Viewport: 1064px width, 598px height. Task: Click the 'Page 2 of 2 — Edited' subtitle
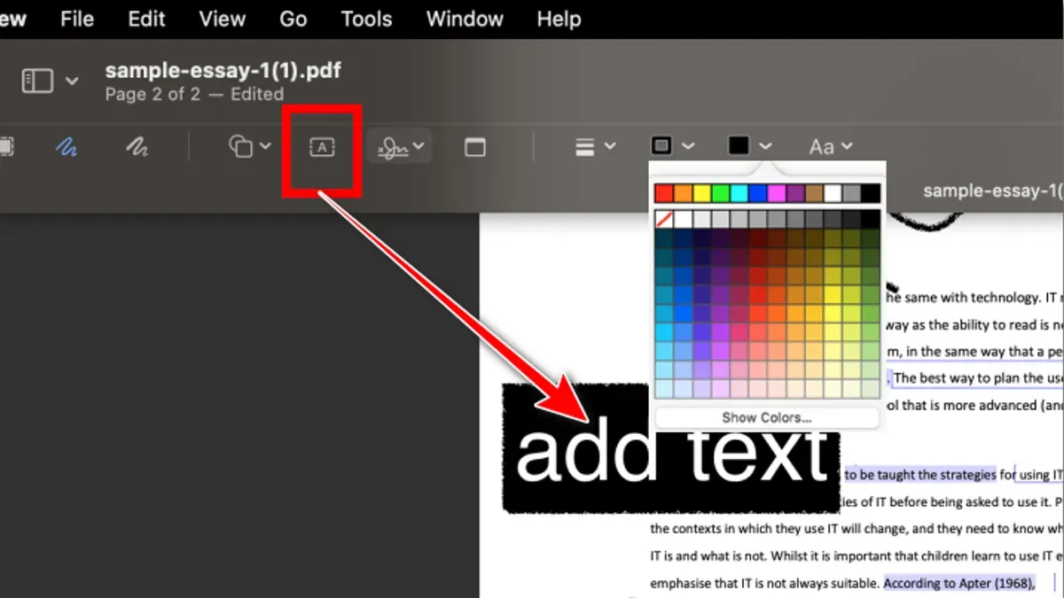point(194,94)
